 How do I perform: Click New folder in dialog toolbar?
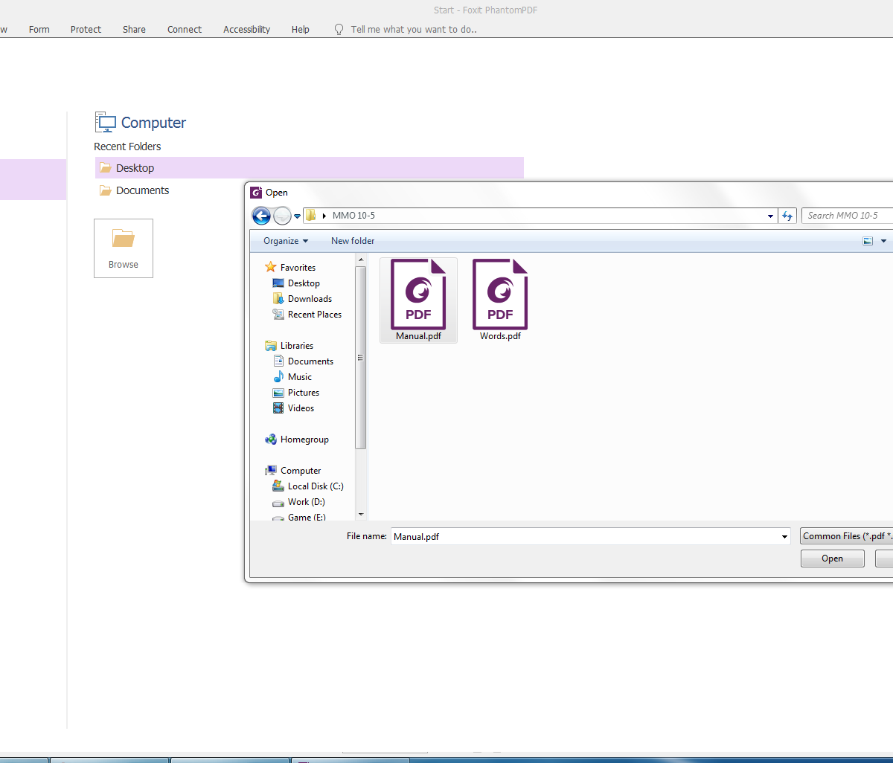[x=353, y=241]
